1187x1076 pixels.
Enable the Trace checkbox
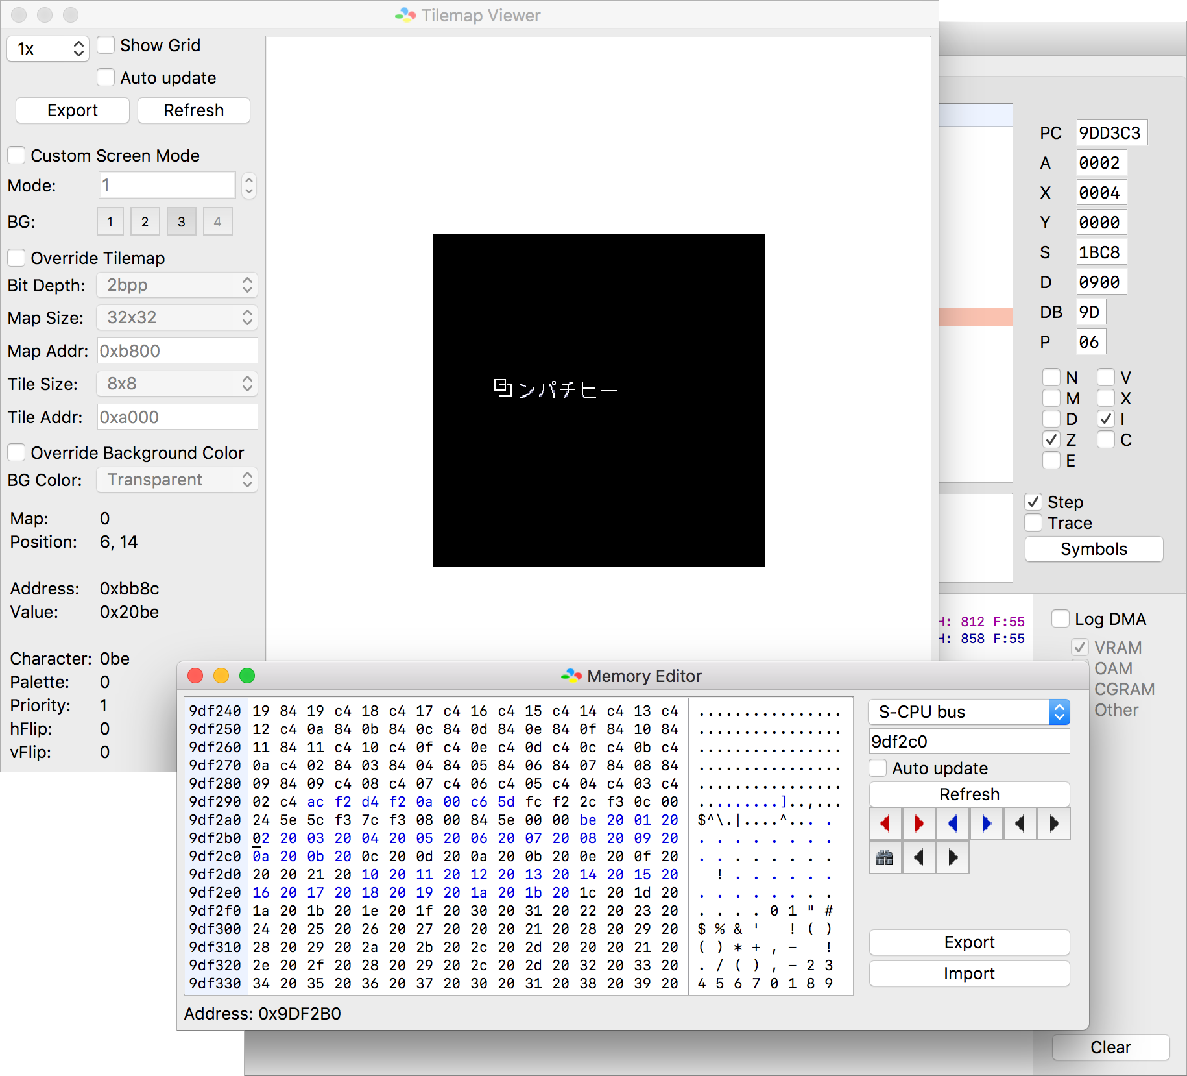[1034, 523]
